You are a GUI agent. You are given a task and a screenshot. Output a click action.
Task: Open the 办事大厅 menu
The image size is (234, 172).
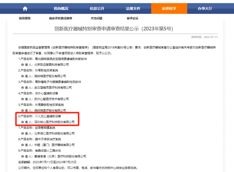205,9
